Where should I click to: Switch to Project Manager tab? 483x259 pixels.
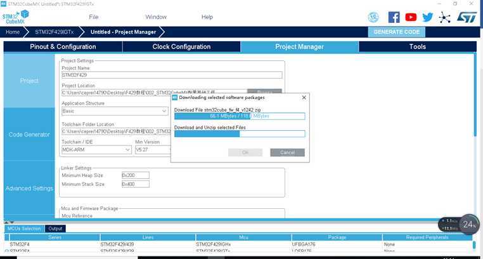299,47
